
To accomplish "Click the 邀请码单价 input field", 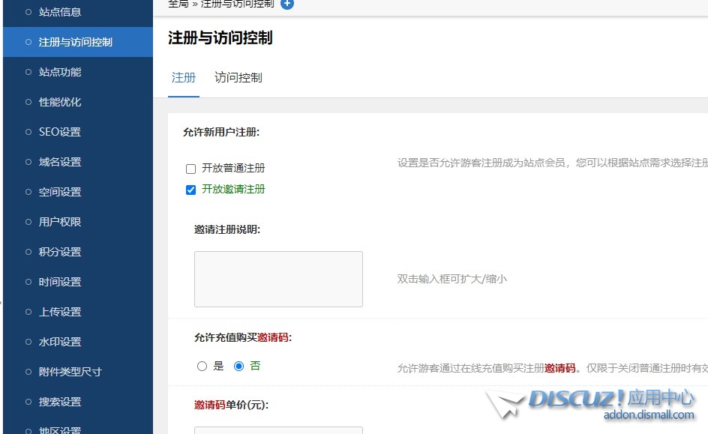I will click(278, 430).
